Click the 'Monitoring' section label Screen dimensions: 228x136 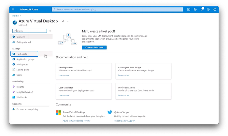coord(18,82)
